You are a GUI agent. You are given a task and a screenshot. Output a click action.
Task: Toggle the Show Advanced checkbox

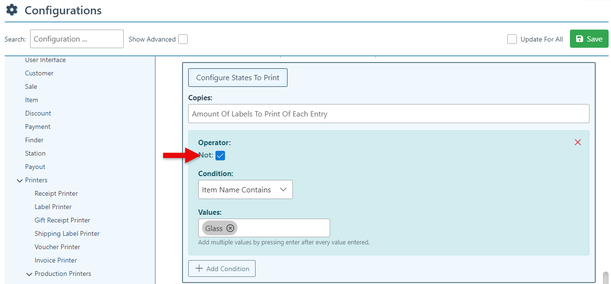coord(182,39)
